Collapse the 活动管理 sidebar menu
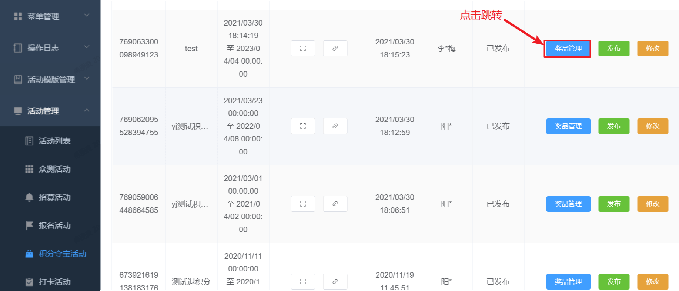Image resolution: width=679 pixels, height=291 pixels. click(50, 111)
